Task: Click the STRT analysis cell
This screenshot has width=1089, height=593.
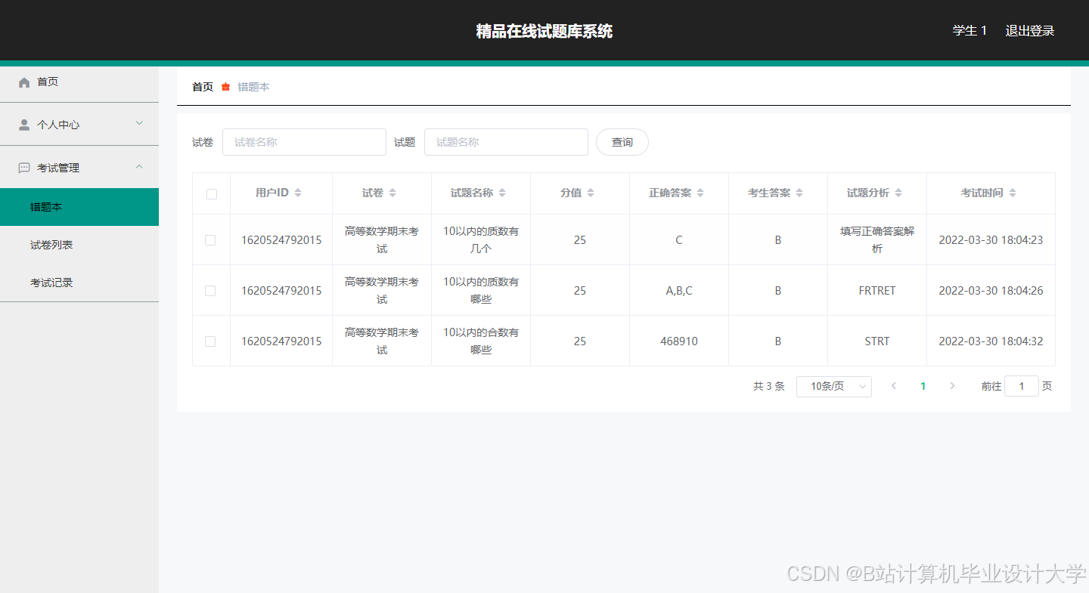Action: (x=877, y=341)
